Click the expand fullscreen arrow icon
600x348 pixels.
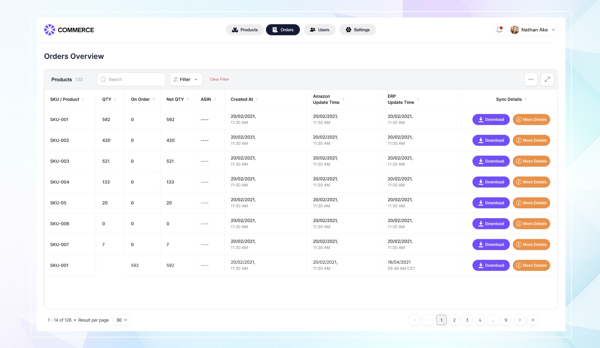547,79
